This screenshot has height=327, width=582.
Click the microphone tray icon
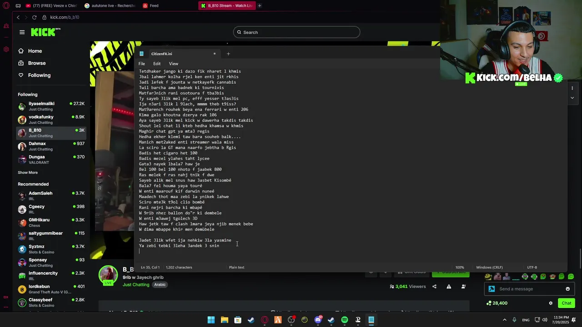514,320
